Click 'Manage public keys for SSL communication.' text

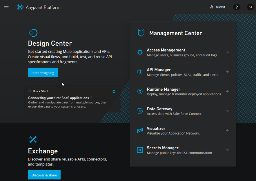tap(180, 153)
